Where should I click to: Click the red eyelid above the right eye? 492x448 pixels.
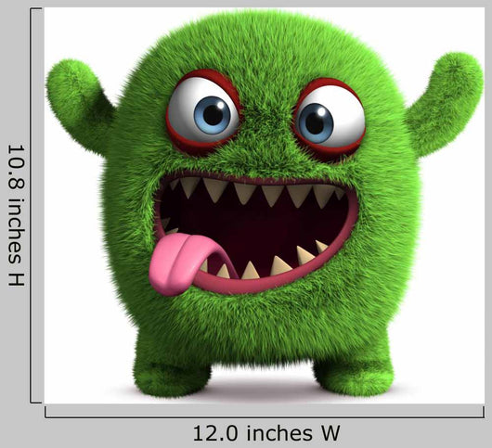click(x=330, y=86)
